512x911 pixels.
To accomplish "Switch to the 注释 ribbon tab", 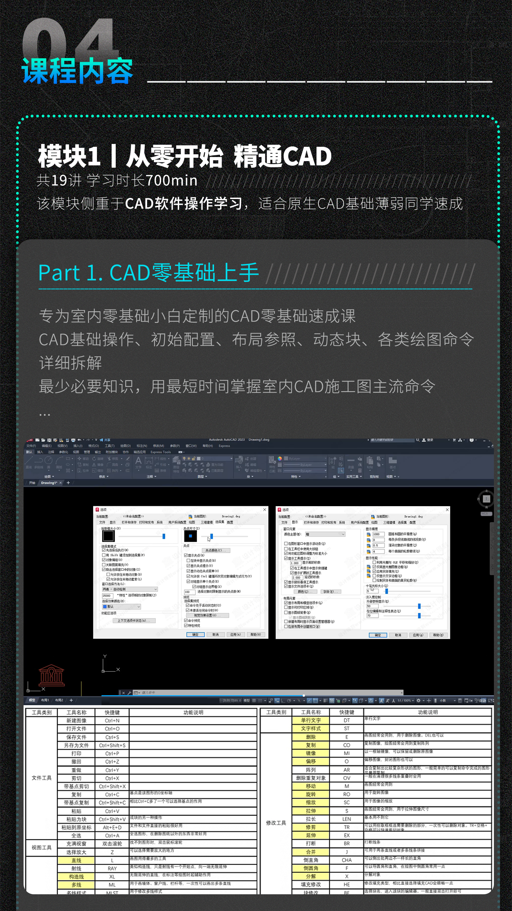I will point(51,452).
